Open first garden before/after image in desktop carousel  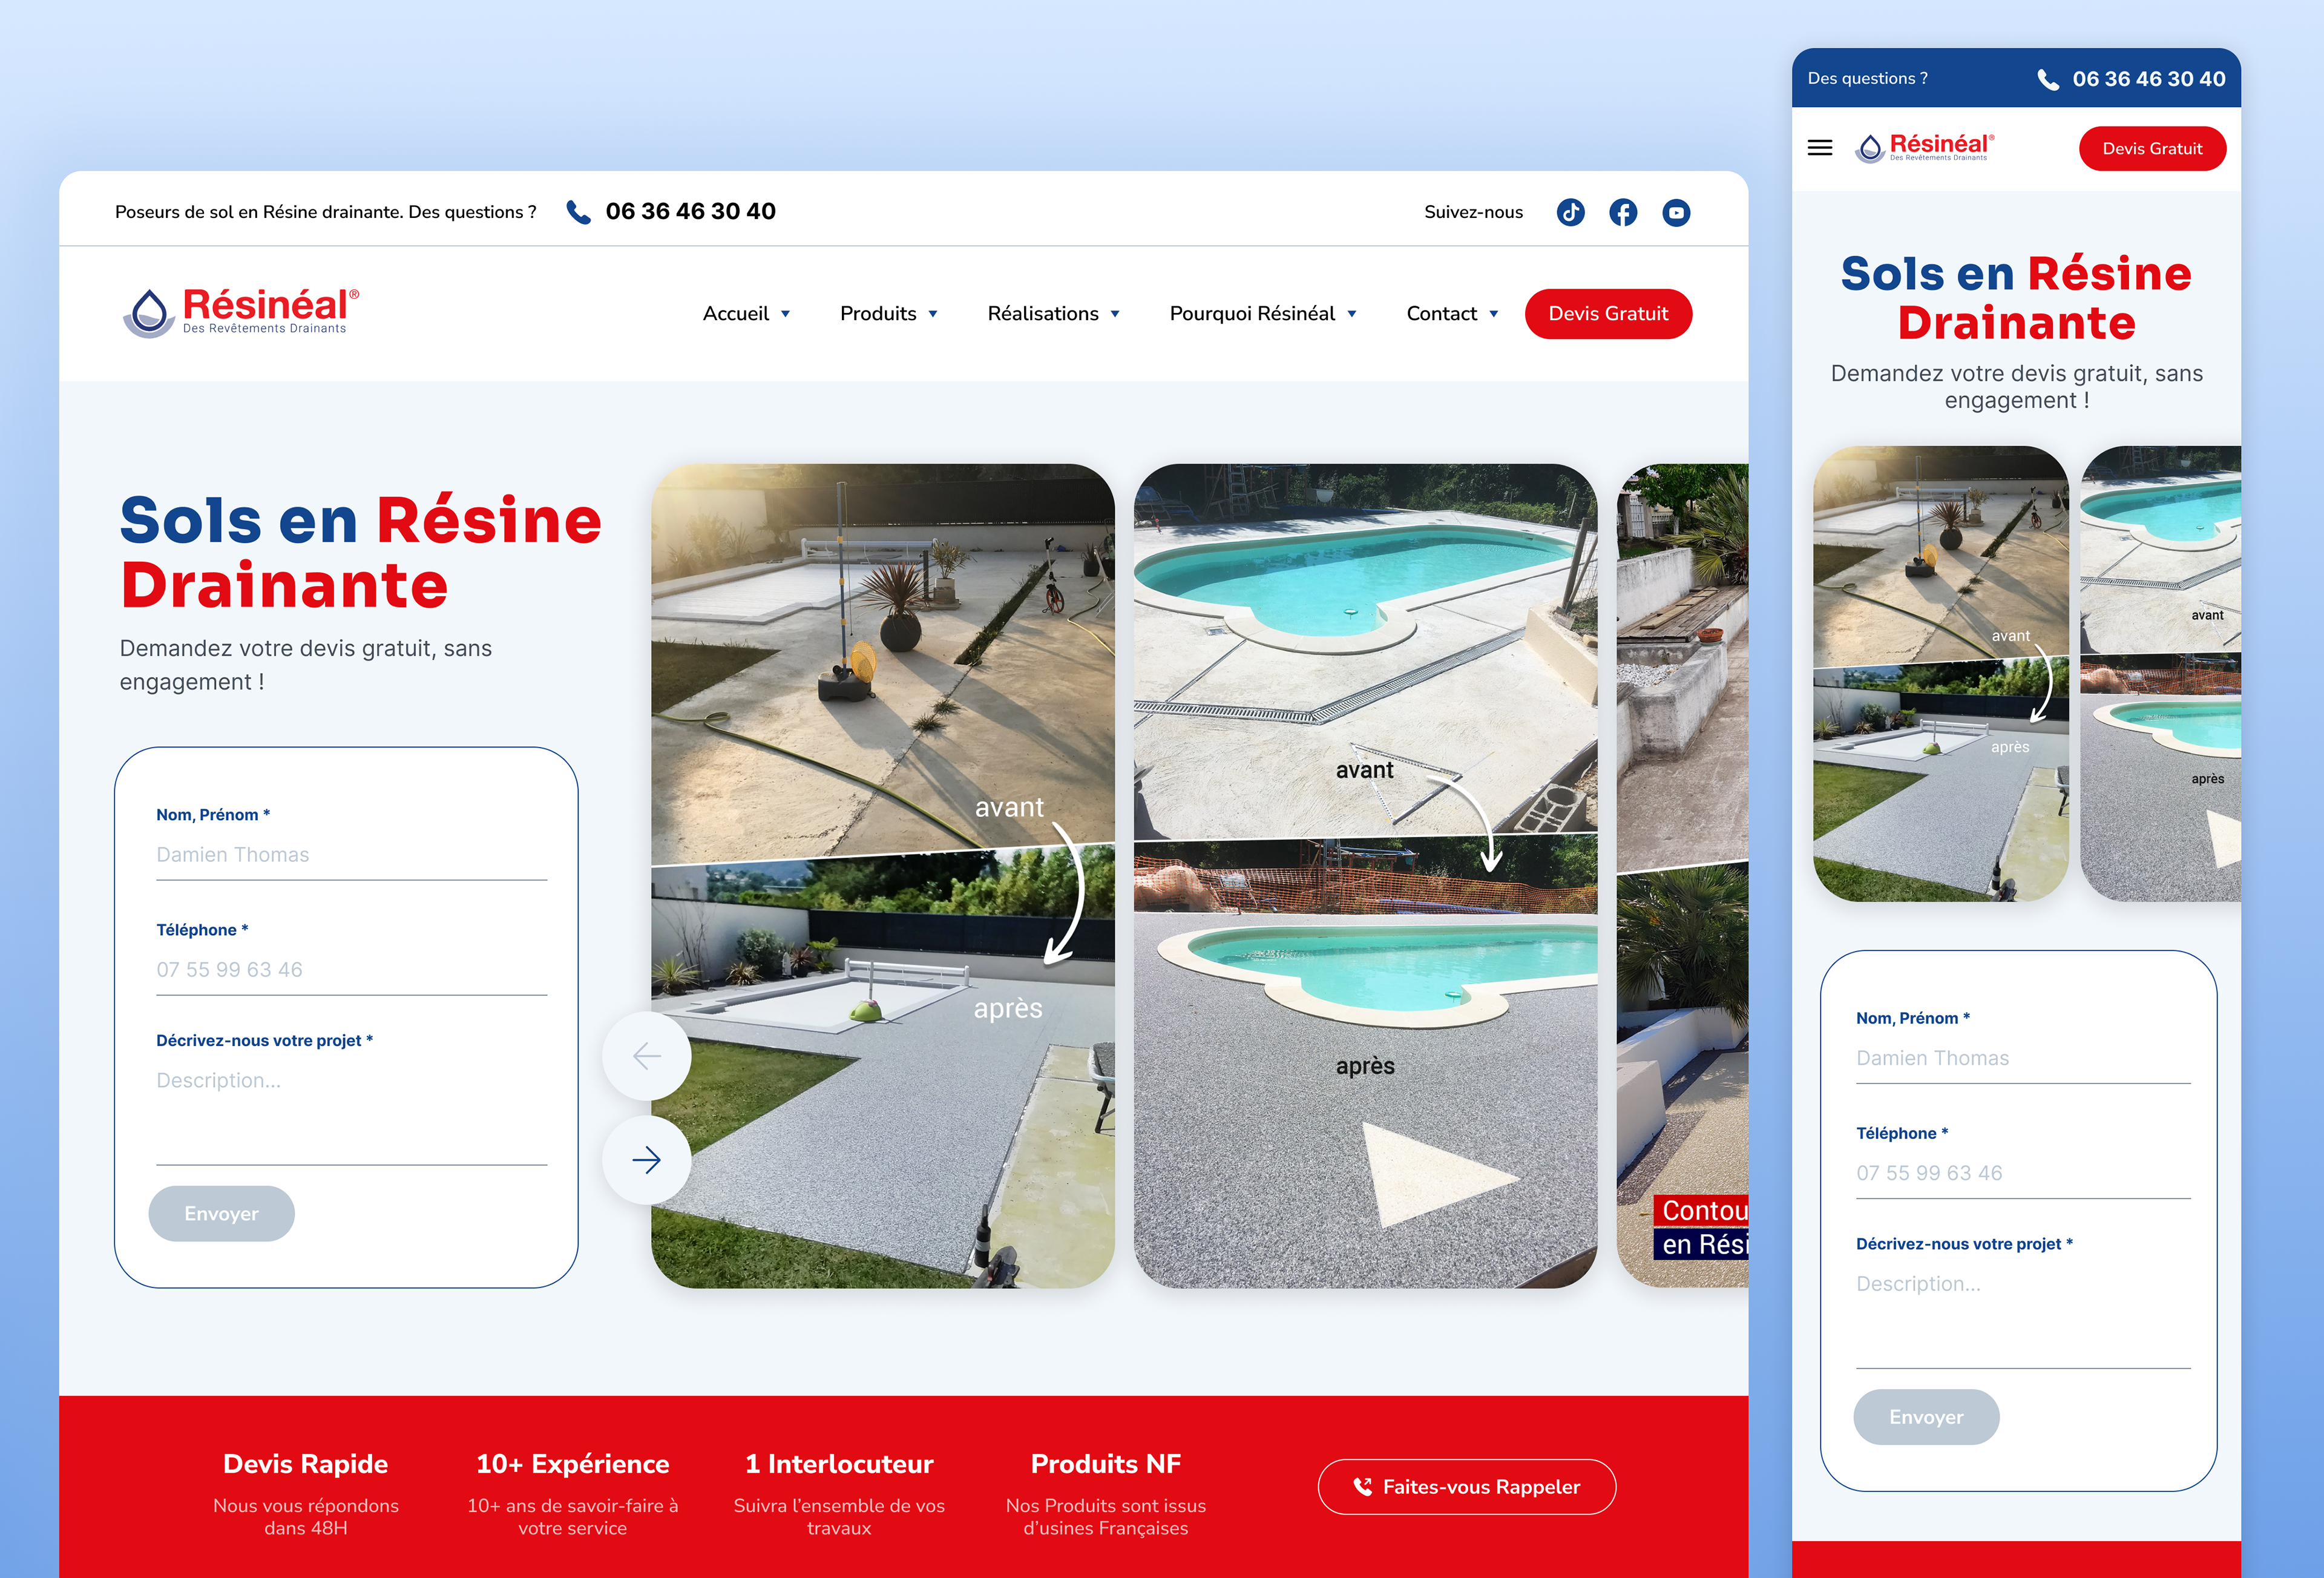point(883,876)
